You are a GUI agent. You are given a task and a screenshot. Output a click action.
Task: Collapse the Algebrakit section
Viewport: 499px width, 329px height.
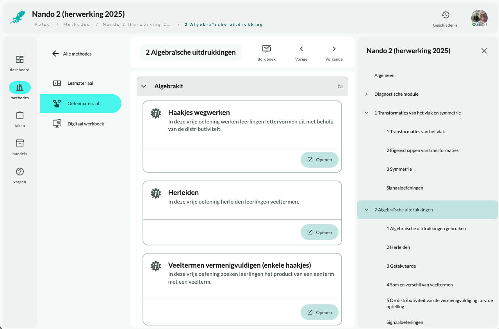(x=144, y=86)
